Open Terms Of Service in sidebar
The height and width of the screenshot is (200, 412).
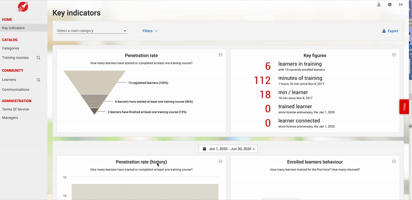tap(15, 109)
